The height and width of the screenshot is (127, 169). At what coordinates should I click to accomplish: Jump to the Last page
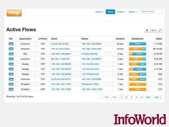click(158, 97)
